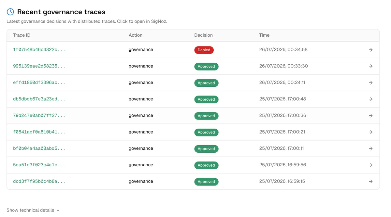
Task: Open arrow for trace f0841acf0a810b41
Action: (x=370, y=132)
